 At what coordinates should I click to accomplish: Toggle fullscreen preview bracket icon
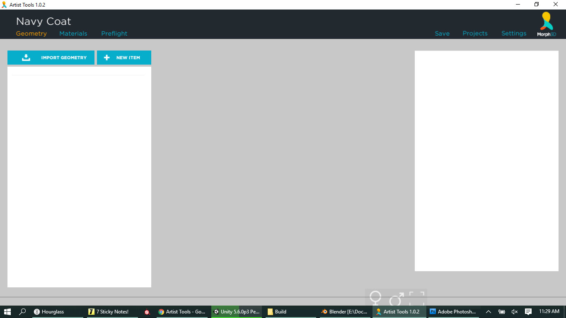coord(417,298)
